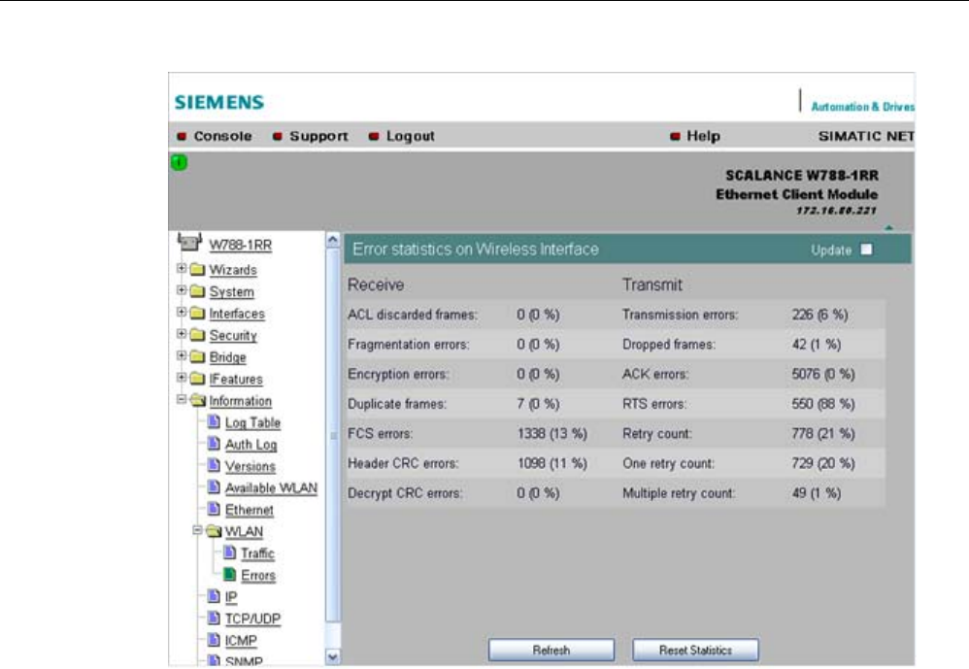The height and width of the screenshot is (669, 969).
Task: Click the Interfaces folder icon
Action: 197,314
